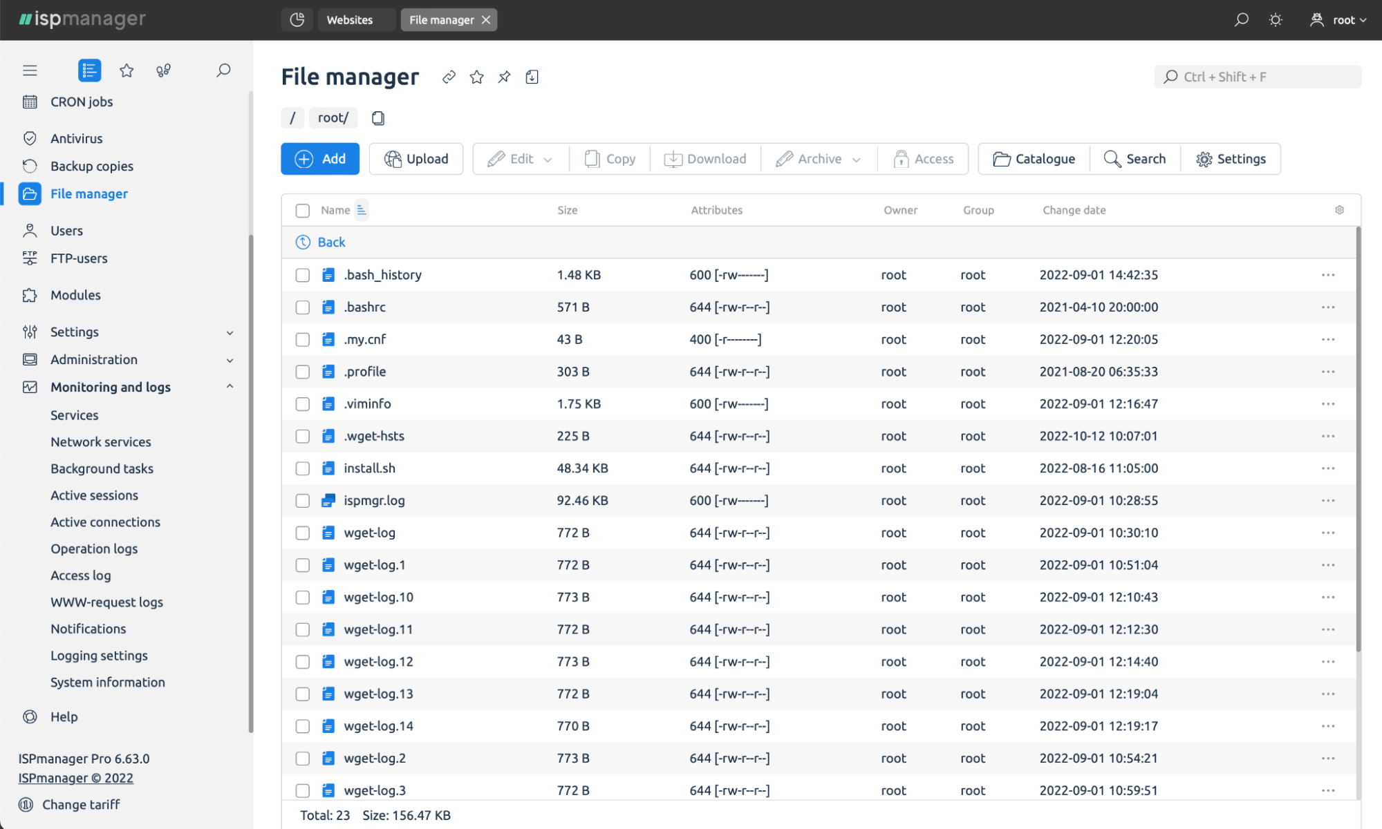This screenshot has height=829, width=1382.
Task: Click the Back arrow icon in file list
Action: point(303,242)
